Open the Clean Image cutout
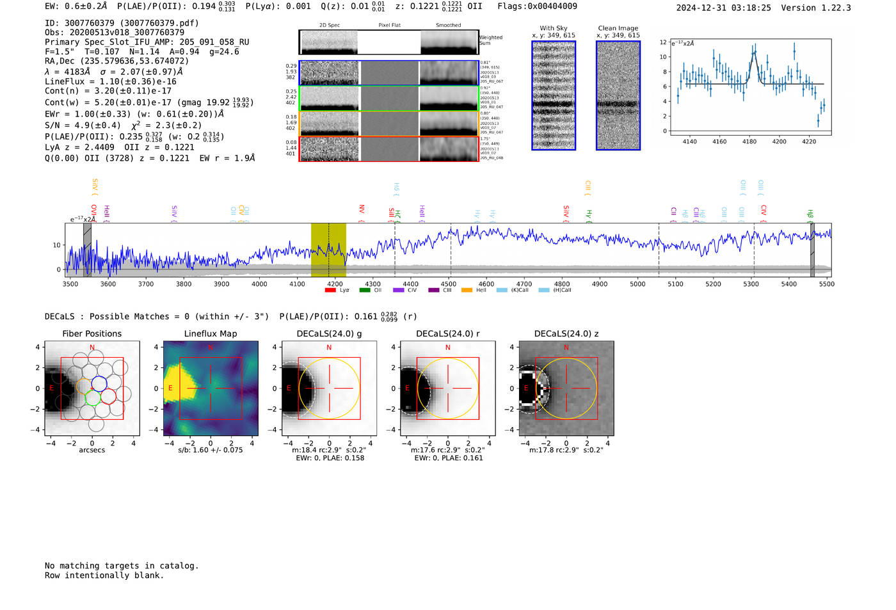This screenshot has height=610, width=896. pyautogui.click(x=618, y=95)
